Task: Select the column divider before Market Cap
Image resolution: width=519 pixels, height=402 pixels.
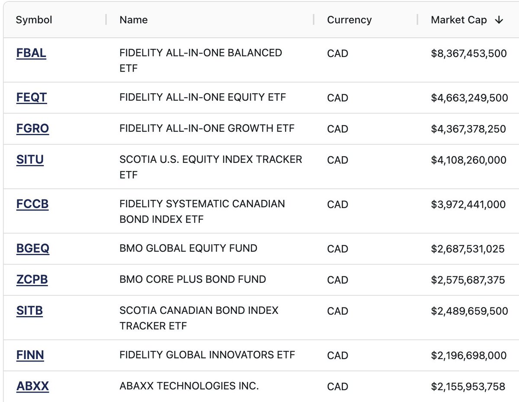Action: (417, 20)
